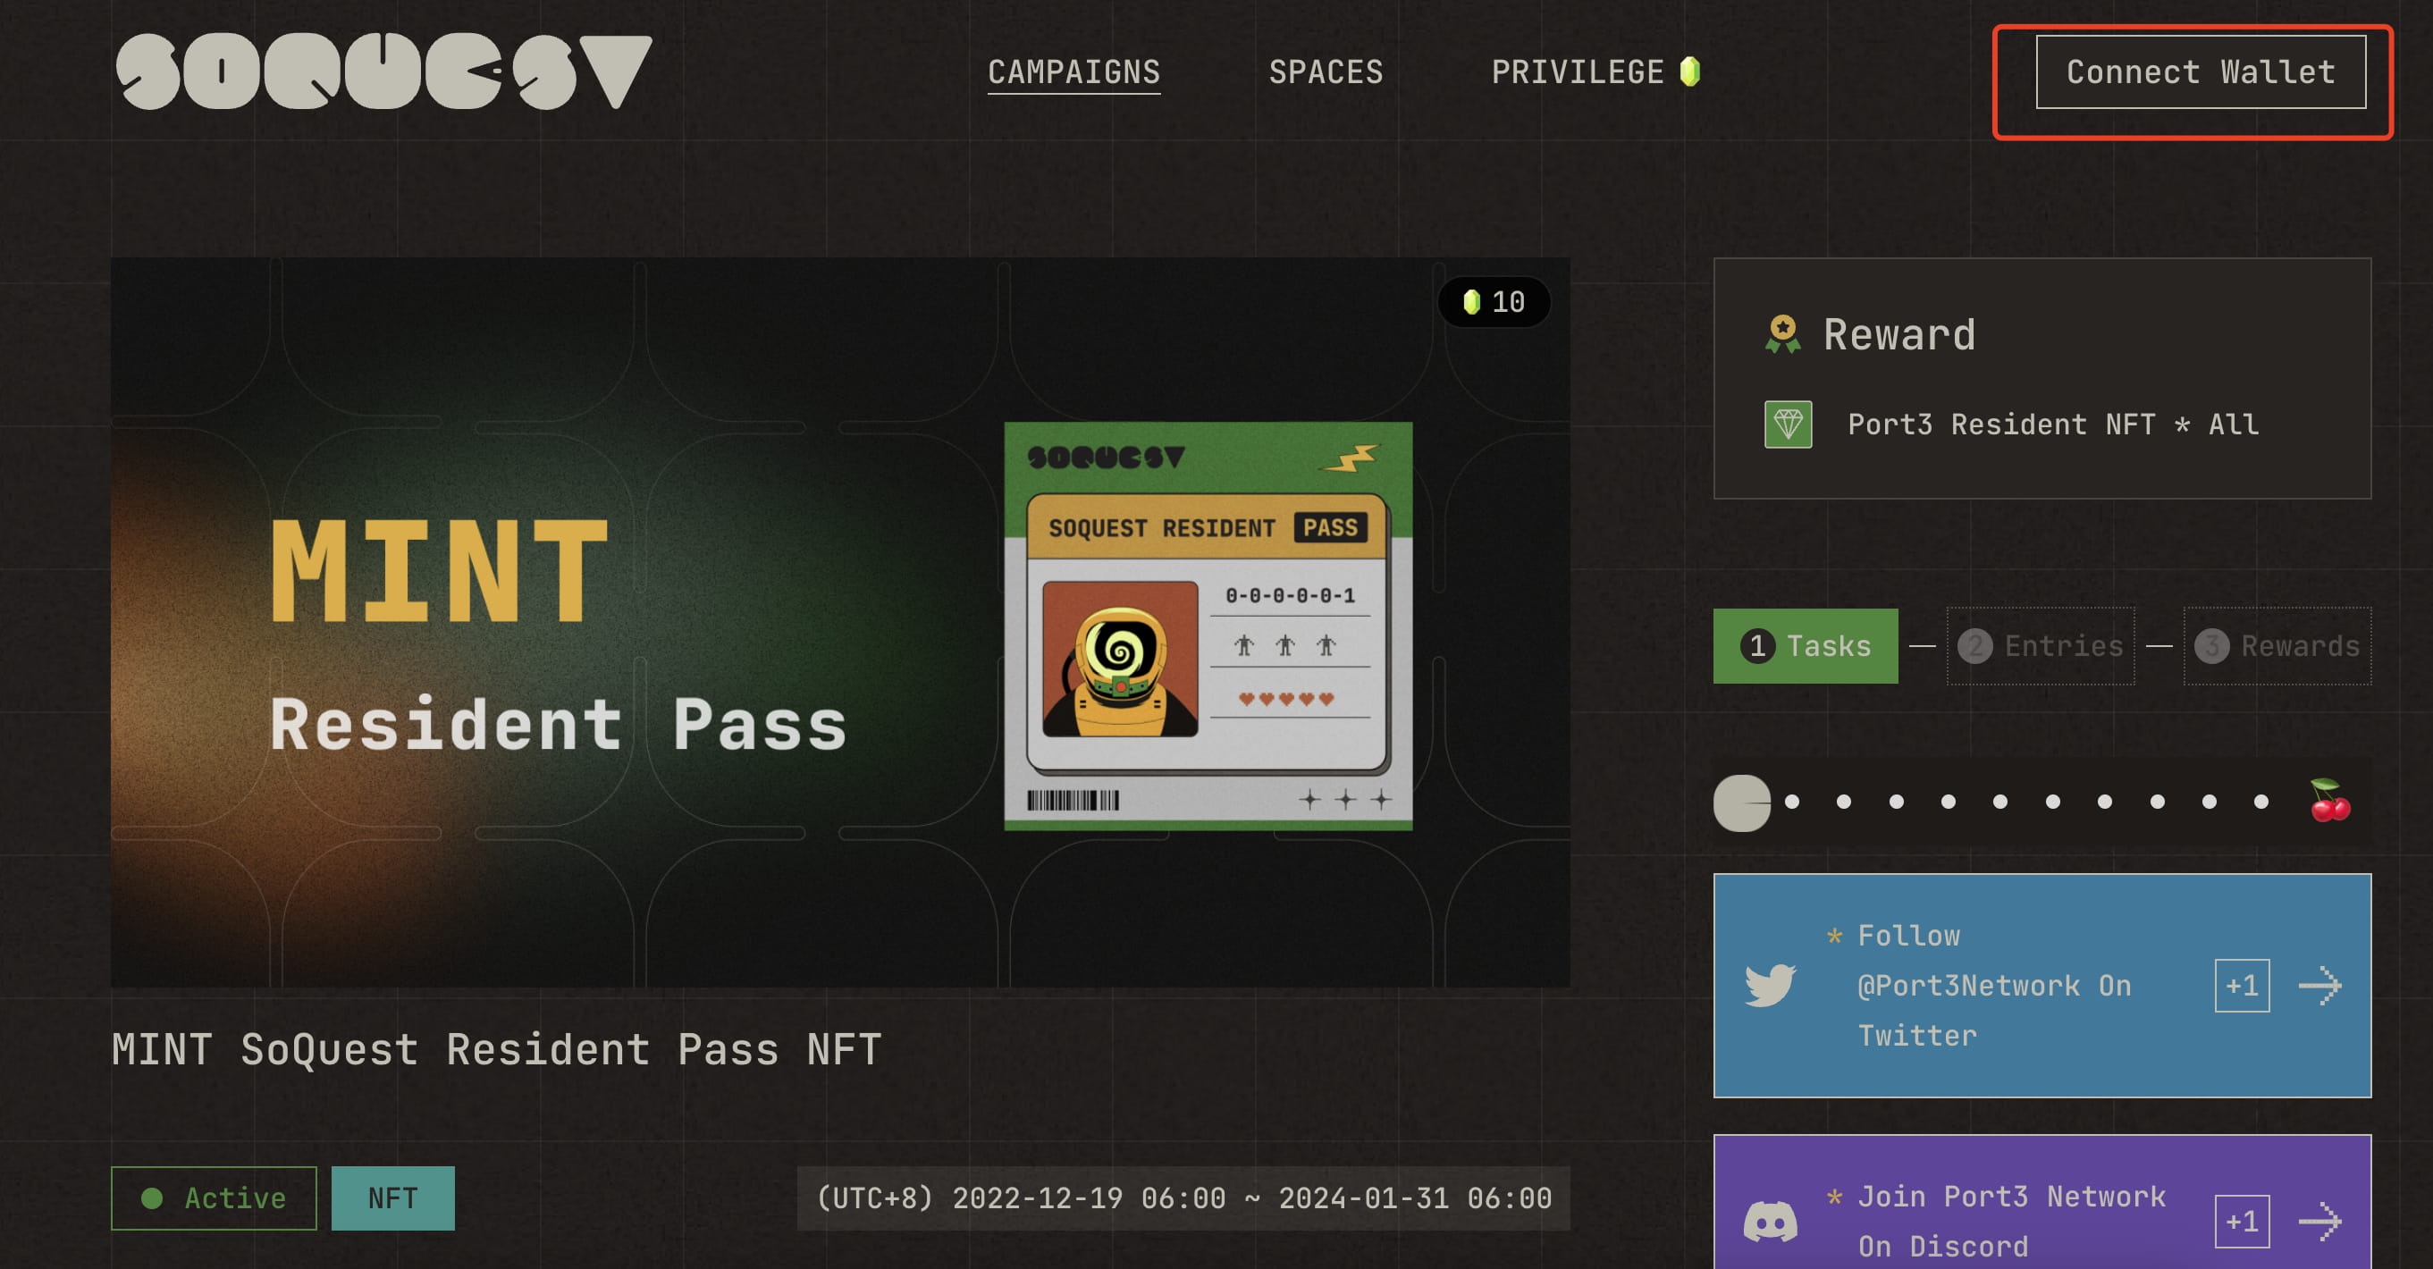
Task: Click the Resident Pass card image
Action: (1207, 625)
